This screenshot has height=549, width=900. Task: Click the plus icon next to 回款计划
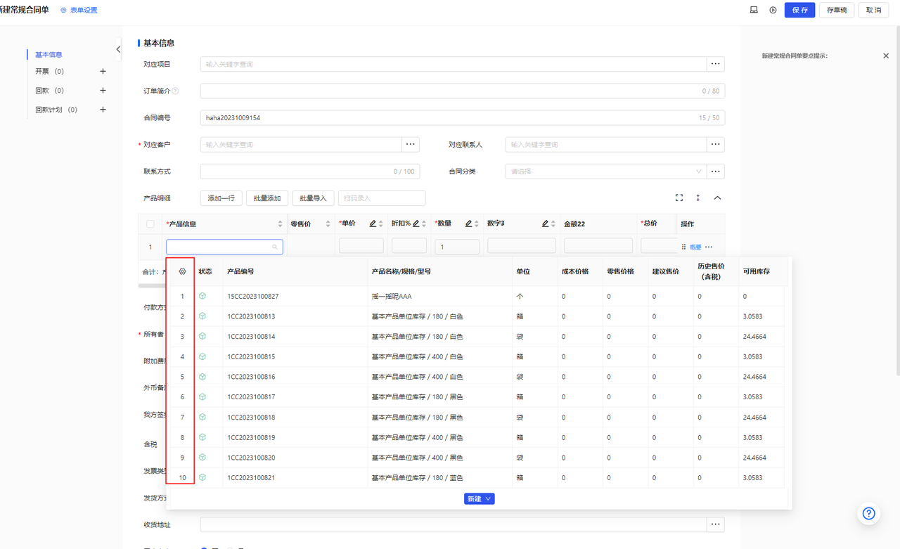103,110
